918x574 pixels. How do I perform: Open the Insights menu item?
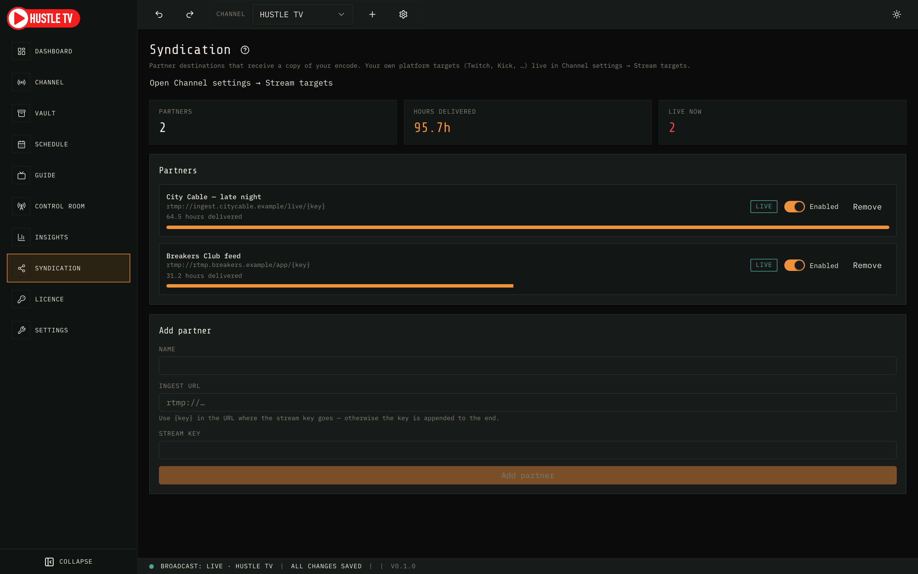point(68,237)
